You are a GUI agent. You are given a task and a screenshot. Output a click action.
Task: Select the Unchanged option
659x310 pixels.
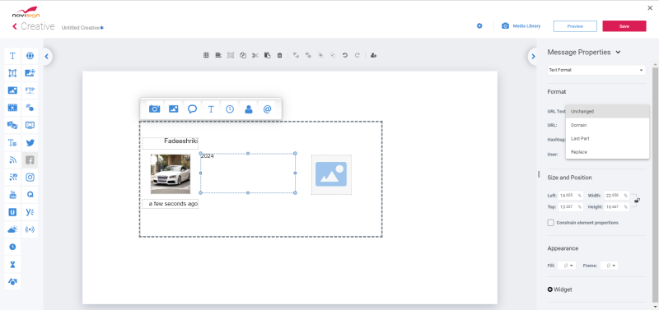coord(607,112)
